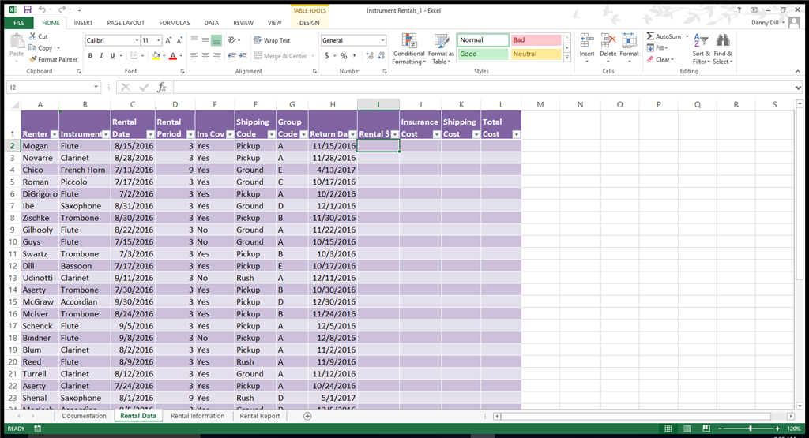Toggle Bold formatting
This screenshot has height=438, width=809.
(x=90, y=56)
